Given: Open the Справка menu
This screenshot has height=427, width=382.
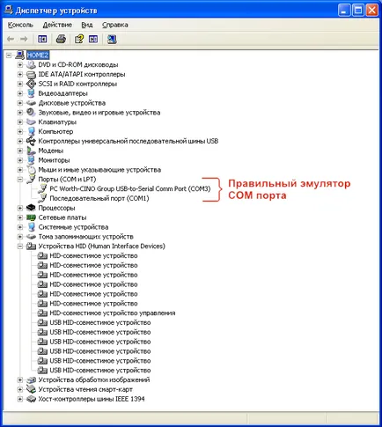Looking at the screenshot, I should coord(115,25).
